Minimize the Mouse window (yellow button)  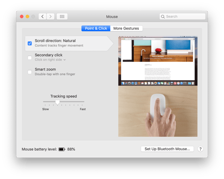pyautogui.click(x=27, y=16)
